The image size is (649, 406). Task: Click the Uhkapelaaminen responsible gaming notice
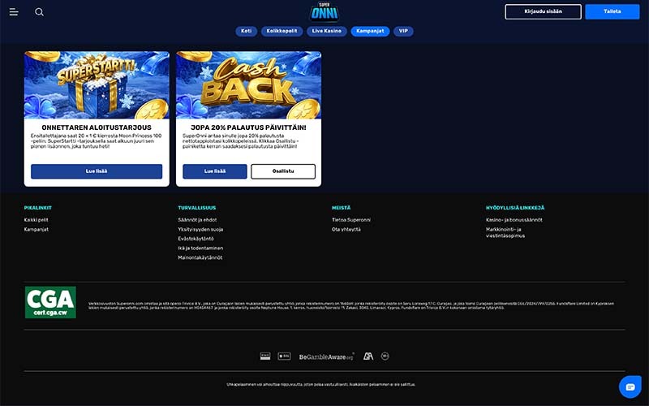(x=320, y=384)
